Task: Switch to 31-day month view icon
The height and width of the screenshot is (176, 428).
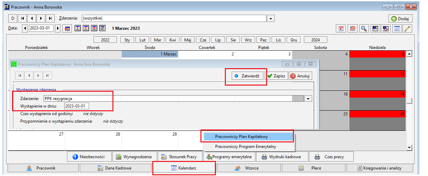Action: coord(94,28)
